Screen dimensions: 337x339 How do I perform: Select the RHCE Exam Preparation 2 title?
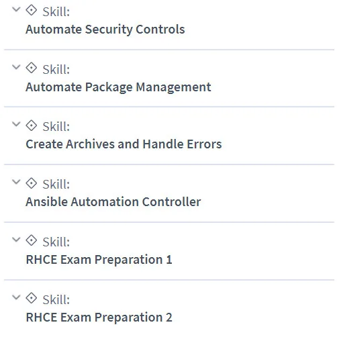99,318
